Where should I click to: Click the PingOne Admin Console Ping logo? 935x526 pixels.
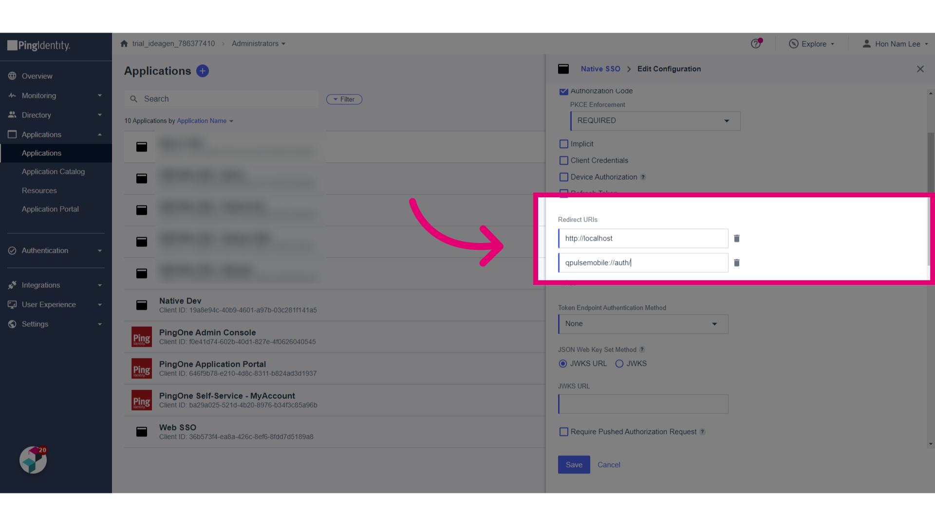click(x=142, y=337)
